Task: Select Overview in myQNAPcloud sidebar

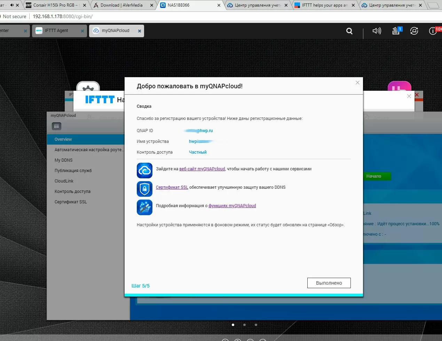Action: (x=86, y=139)
